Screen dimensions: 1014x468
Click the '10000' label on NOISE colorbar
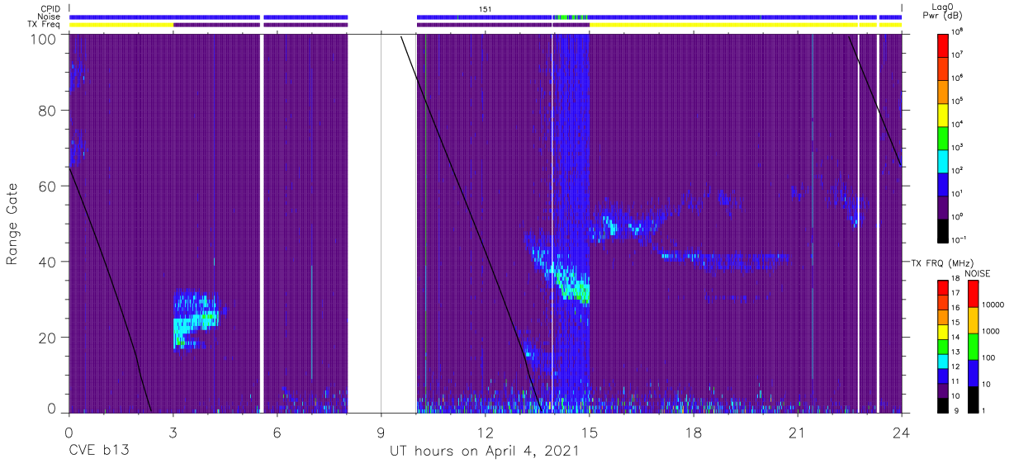pyautogui.click(x=994, y=305)
